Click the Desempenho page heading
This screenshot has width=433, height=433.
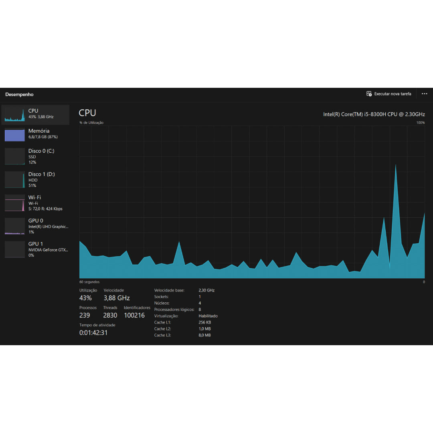tap(19, 95)
